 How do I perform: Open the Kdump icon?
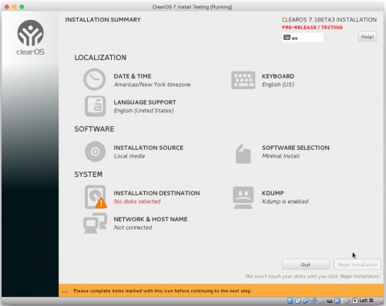click(x=243, y=198)
